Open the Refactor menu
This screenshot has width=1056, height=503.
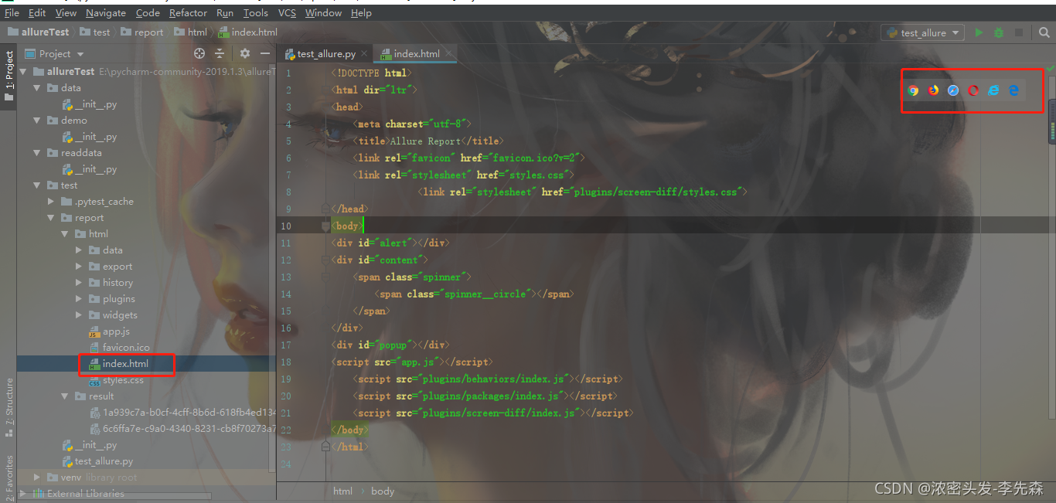click(x=188, y=12)
